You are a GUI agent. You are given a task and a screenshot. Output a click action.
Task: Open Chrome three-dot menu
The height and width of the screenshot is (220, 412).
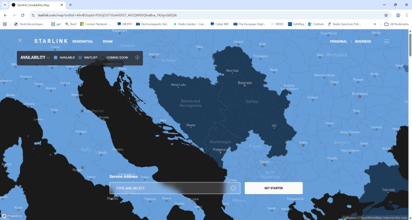[406, 15]
